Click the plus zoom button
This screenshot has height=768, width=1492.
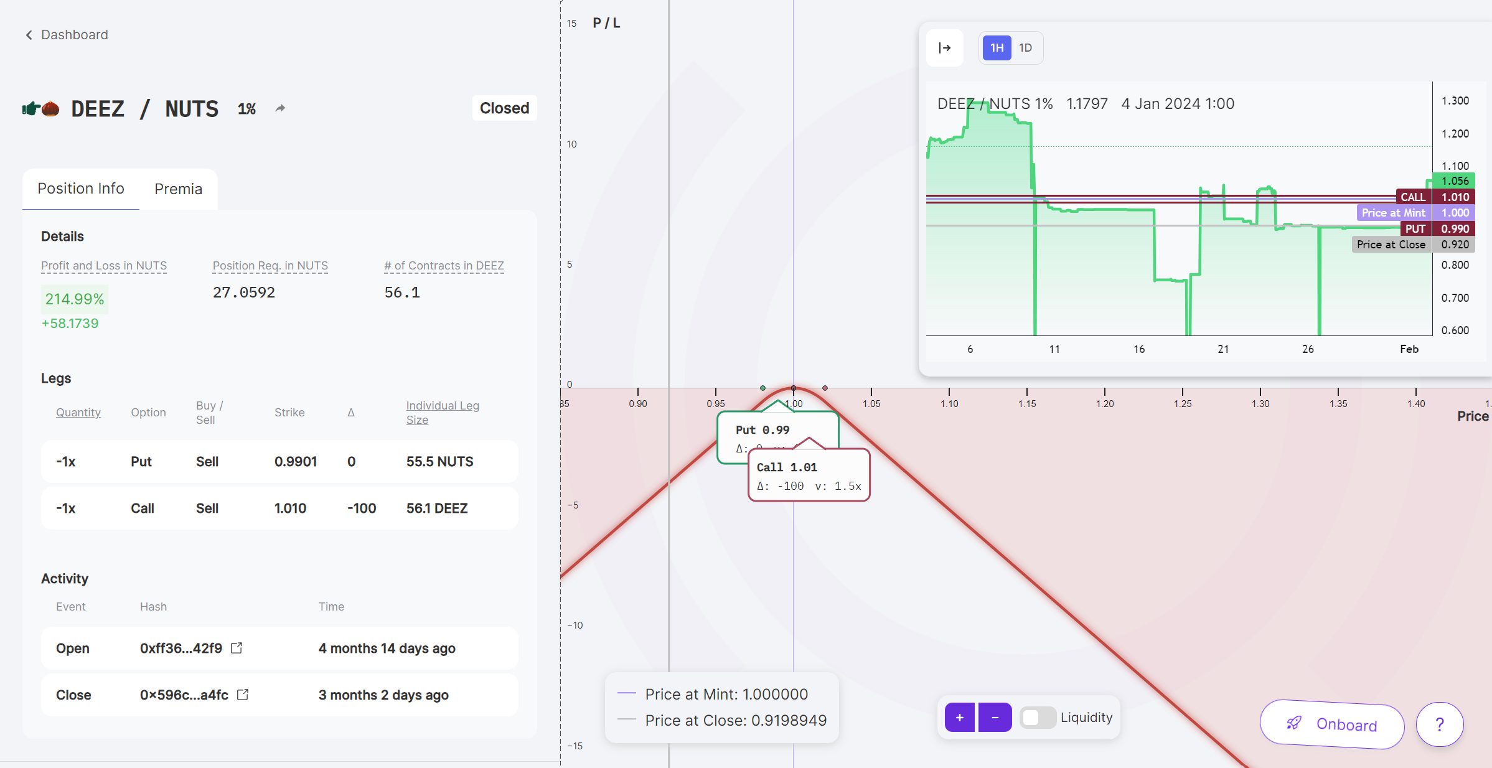pos(959,718)
